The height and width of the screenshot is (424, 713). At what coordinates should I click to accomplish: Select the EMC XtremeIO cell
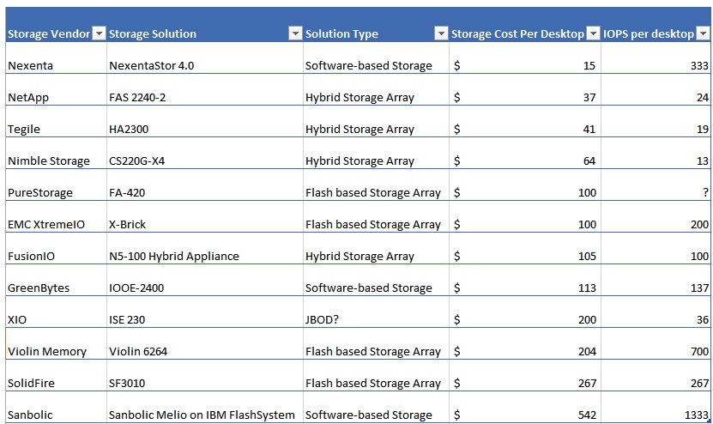point(57,217)
